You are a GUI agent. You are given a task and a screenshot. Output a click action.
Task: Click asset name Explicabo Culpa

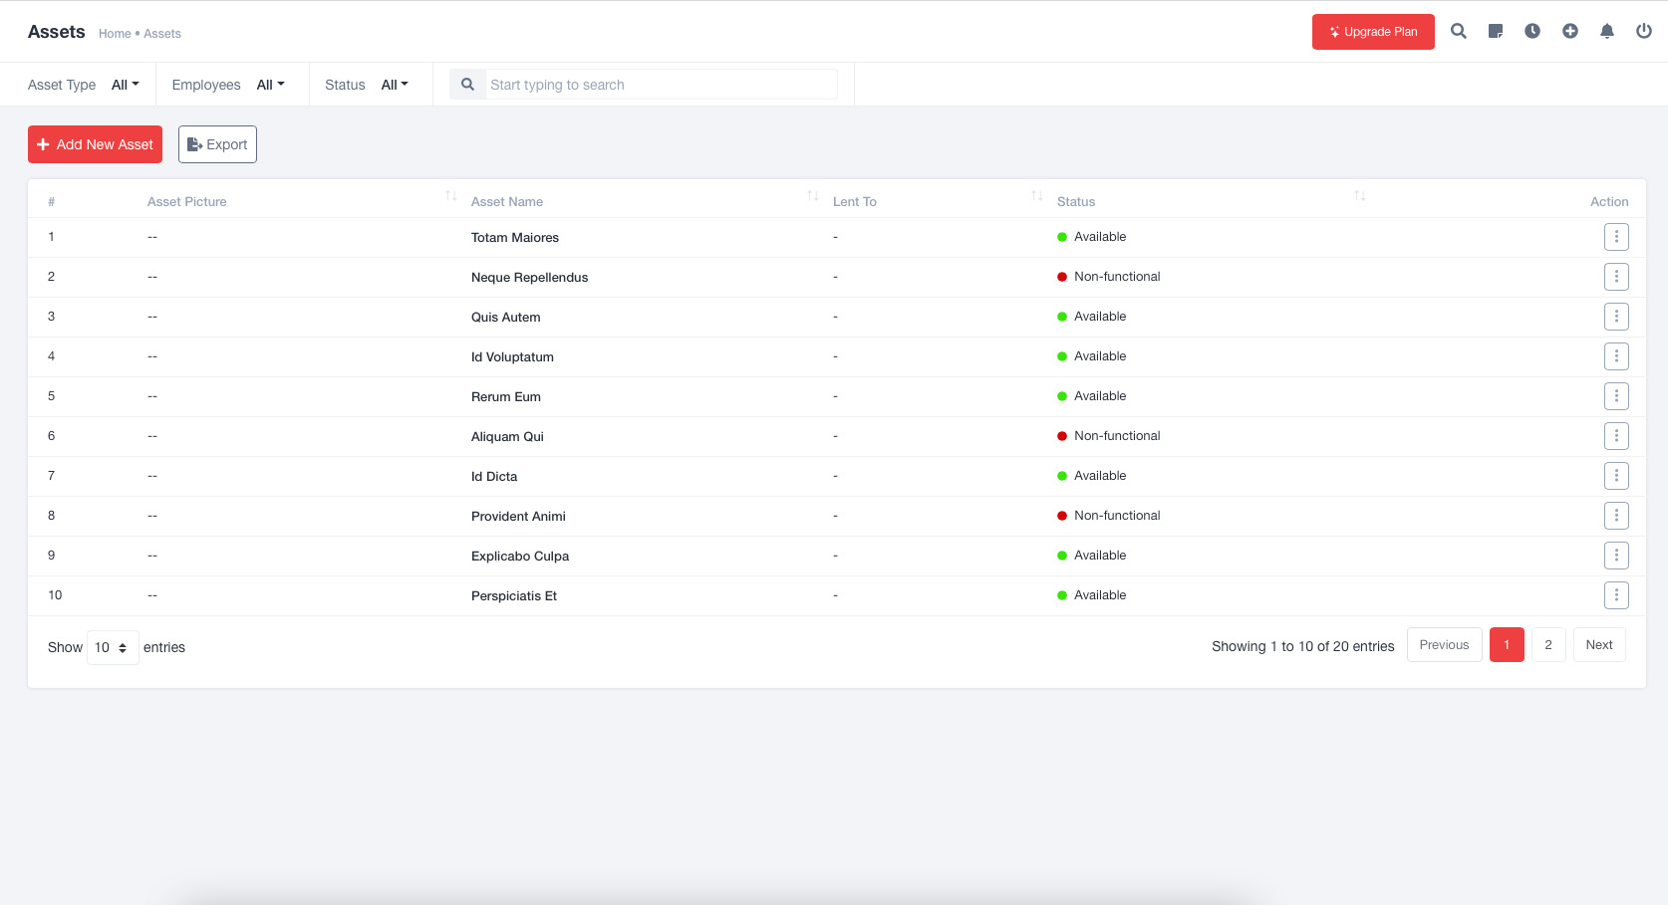520,556
